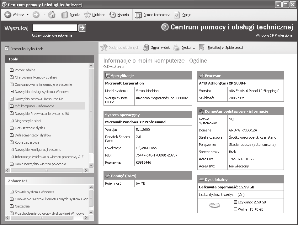Image resolution: width=298 pixels, height=225 pixels.
Task: Open Zaawansowane informacje o systemie topic
Action: 43,84
